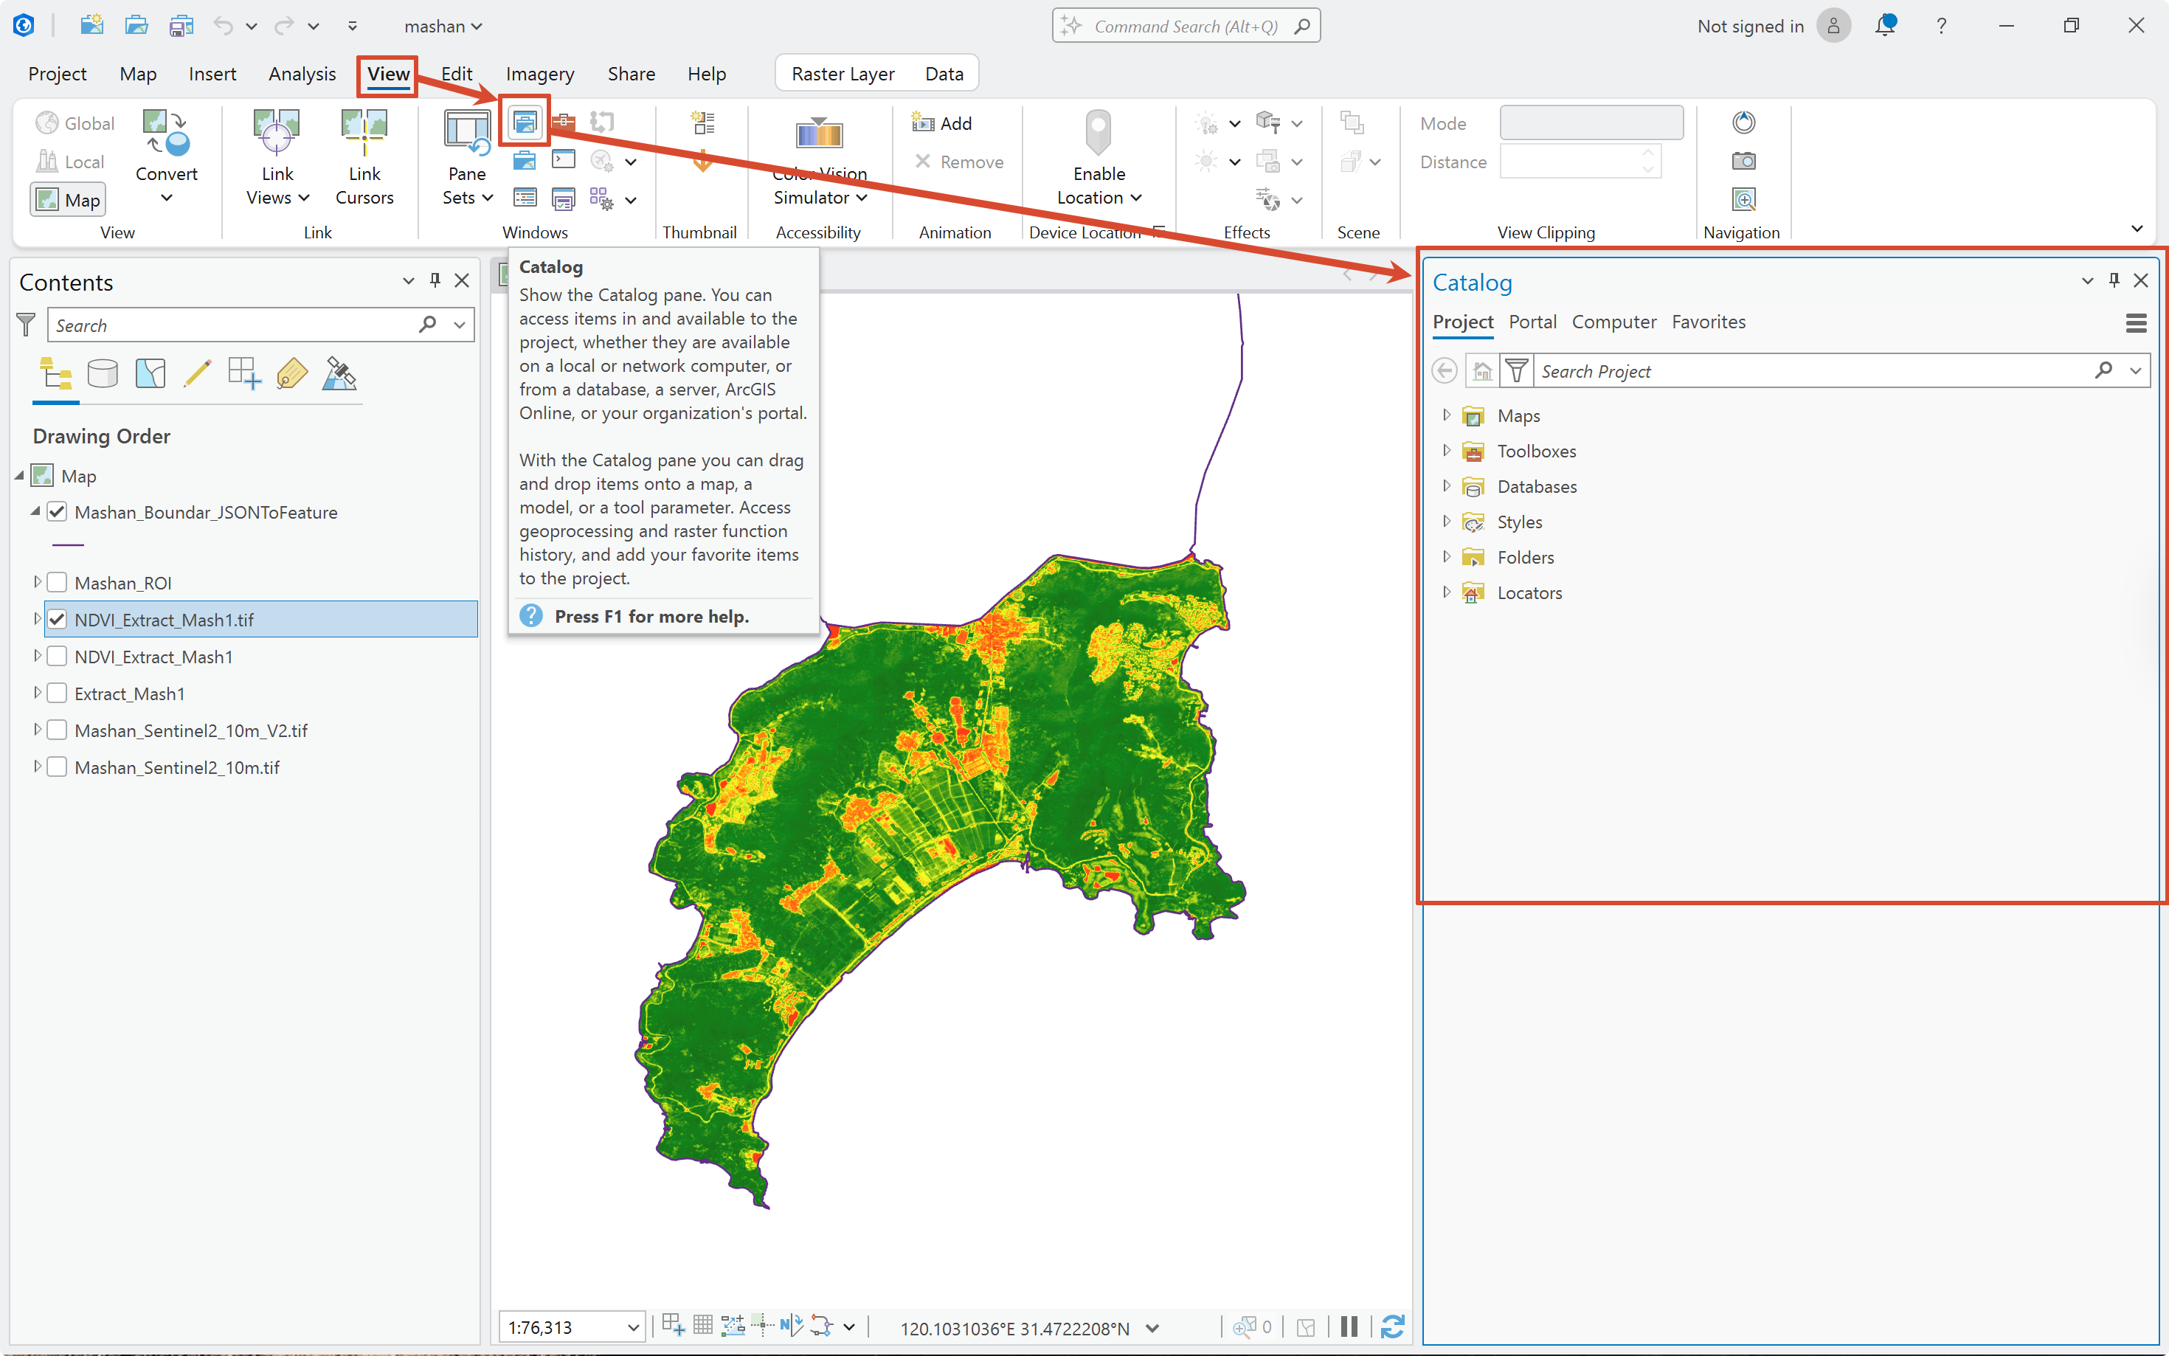Viewport: 2169px width, 1356px height.
Task: Click the refresh icon in the status bar
Action: coord(1391,1326)
